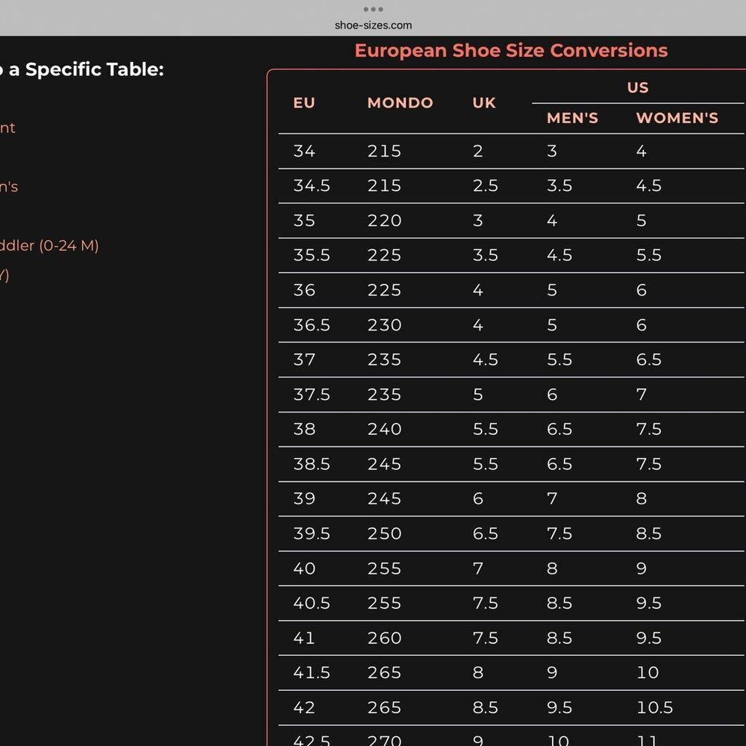Tap the three-dot menu above the address
Screen dimensions: 746x746
(x=373, y=9)
